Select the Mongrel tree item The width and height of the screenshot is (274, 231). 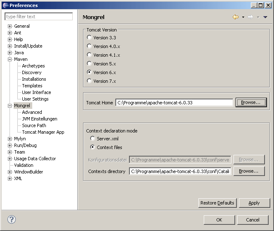point(22,106)
